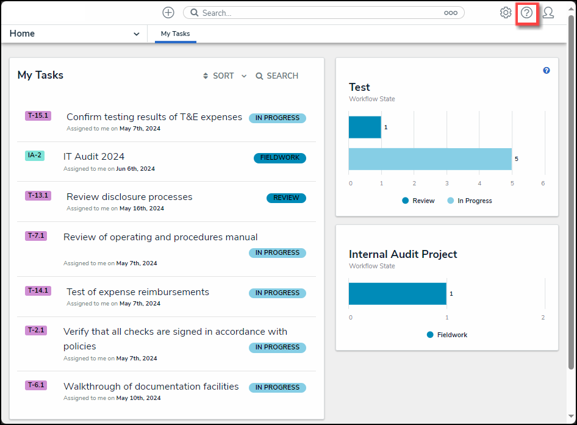Screen dimensions: 577x425
Task: Click the light blue In Progress bar
Action: pos(430,159)
